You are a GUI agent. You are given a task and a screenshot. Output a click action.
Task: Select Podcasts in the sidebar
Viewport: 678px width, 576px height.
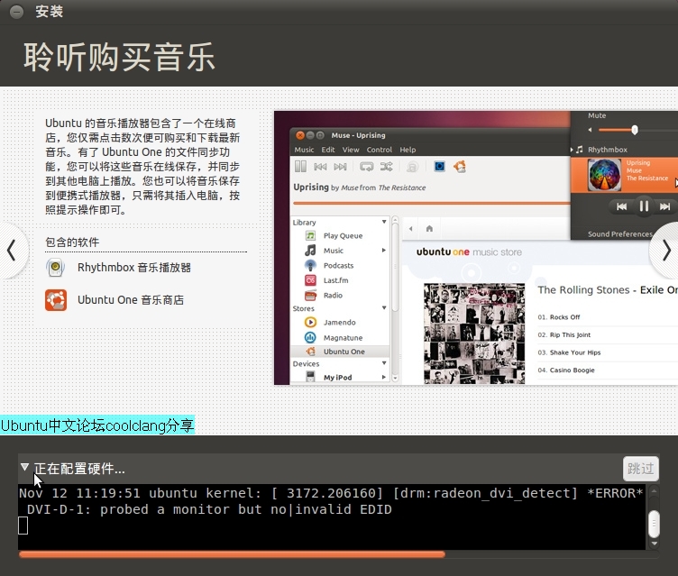(338, 266)
